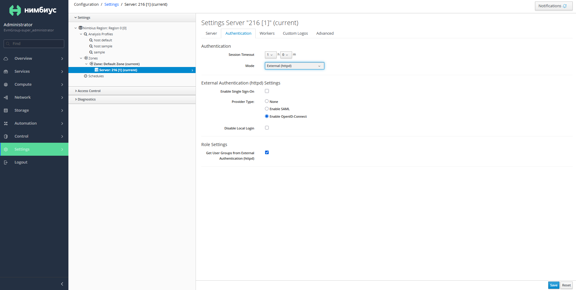Switch to the Advanced tab

pyautogui.click(x=325, y=33)
